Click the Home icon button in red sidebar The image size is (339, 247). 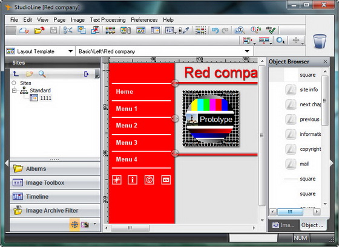pyautogui.click(x=117, y=180)
